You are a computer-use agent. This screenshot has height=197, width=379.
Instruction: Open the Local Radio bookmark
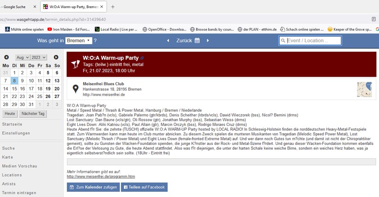coord(116,29)
